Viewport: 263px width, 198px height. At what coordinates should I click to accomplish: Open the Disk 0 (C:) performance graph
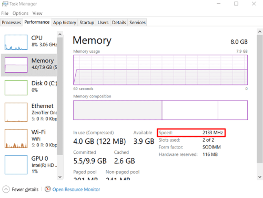pos(16,87)
